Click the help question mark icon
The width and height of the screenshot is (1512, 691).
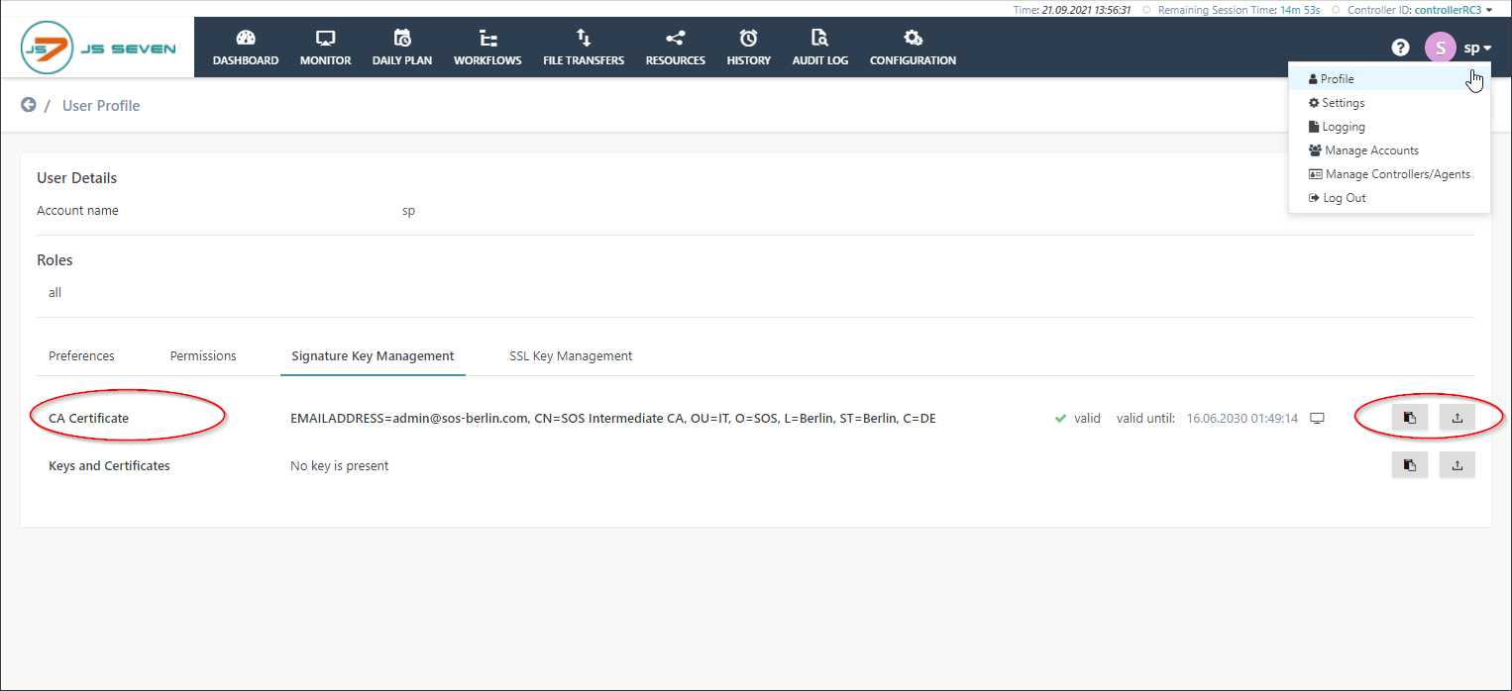1400,48
